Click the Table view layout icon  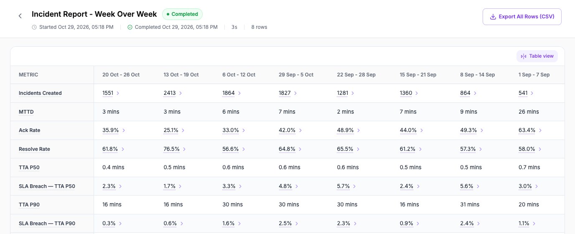click(x=524, y=56)
